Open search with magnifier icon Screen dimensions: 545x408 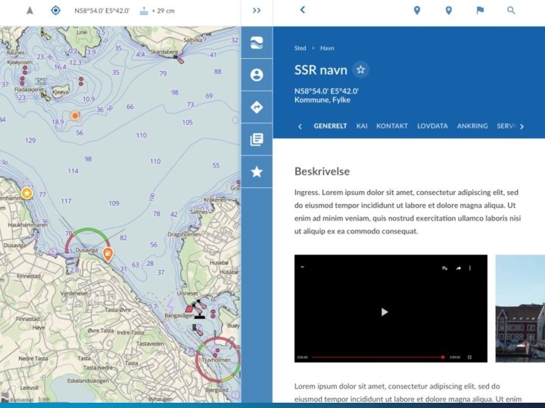point(511,11)
